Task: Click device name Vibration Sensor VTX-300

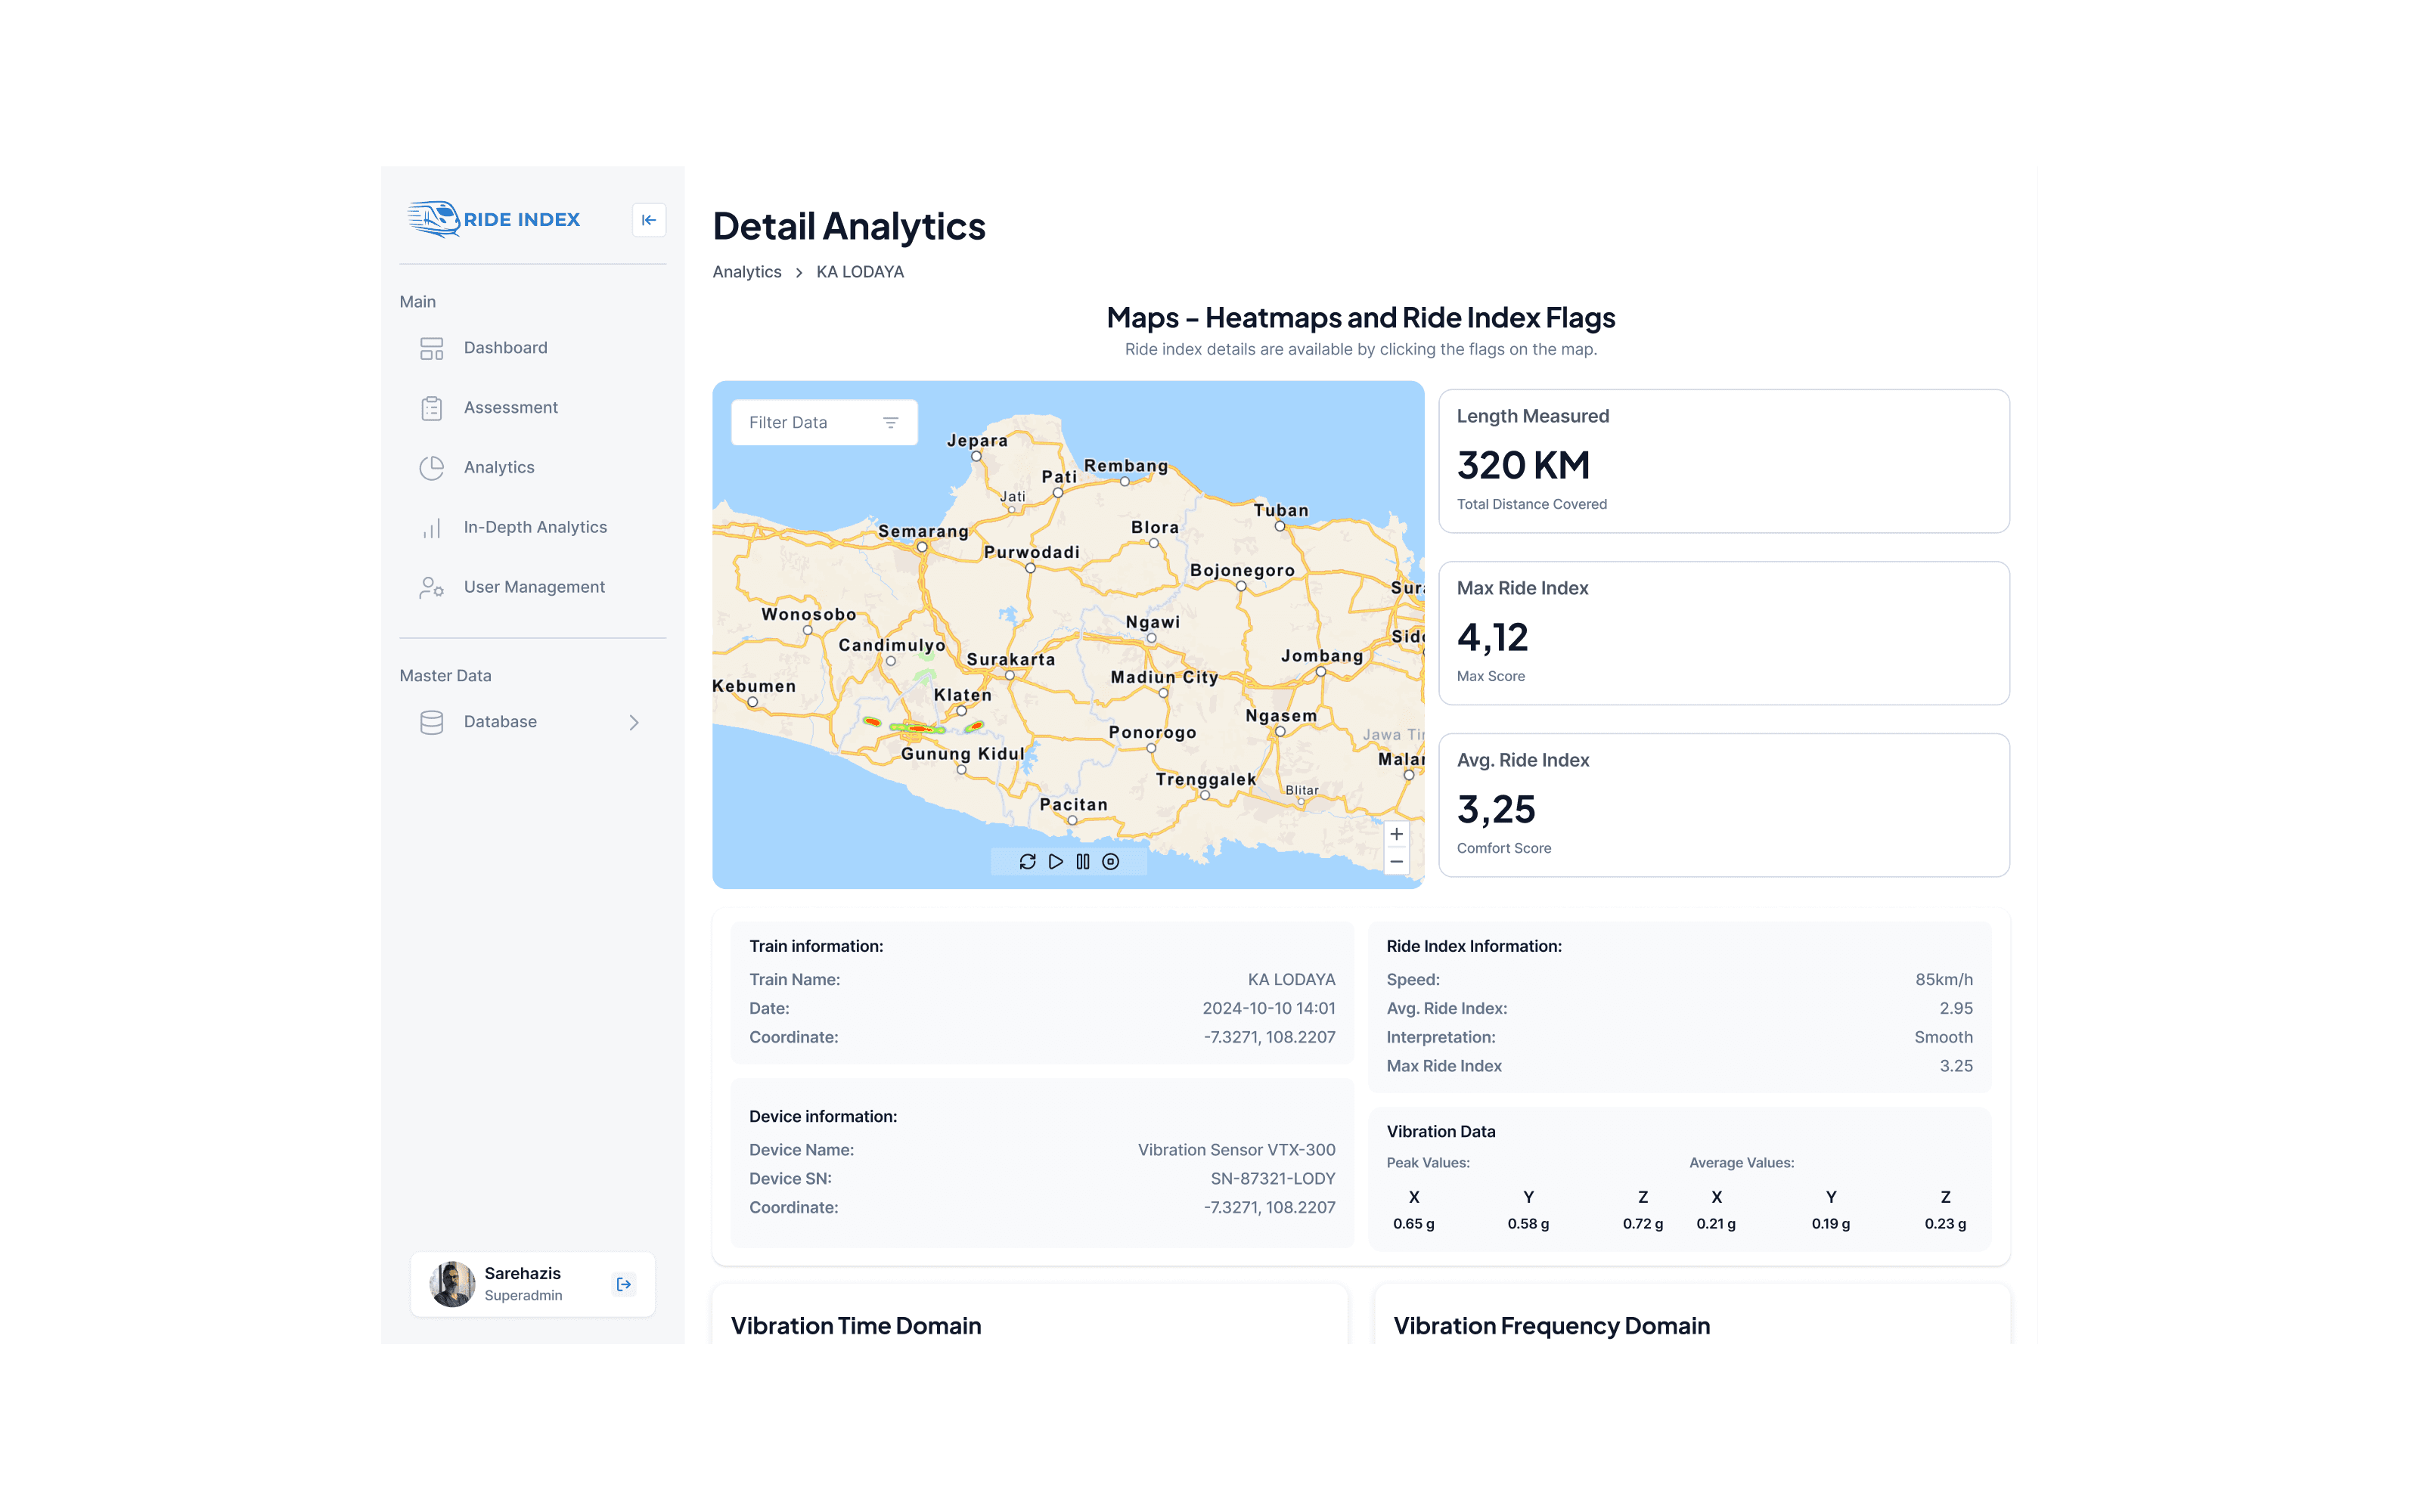Action: coord(1236,1150)
